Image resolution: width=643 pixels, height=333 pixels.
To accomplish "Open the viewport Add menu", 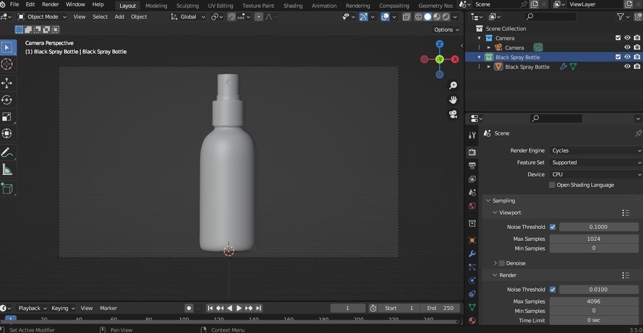I will pos(119,17).
